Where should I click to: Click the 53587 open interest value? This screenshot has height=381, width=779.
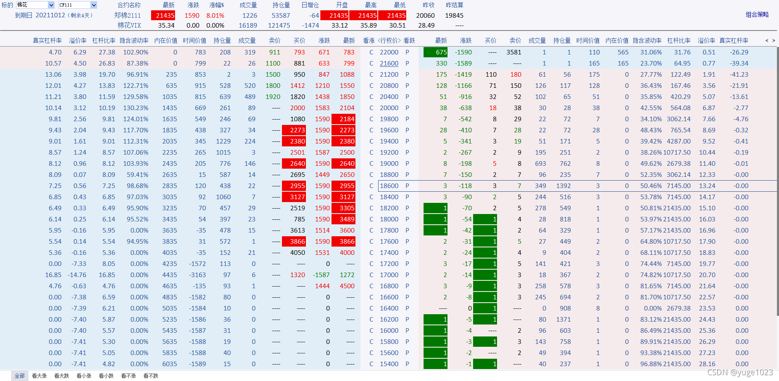[281, 15]
